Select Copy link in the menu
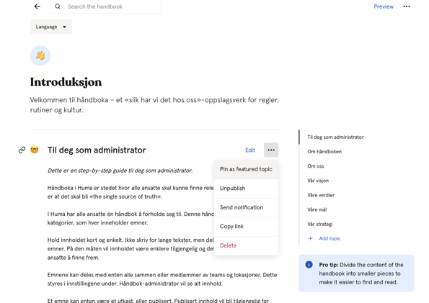 pos(246,227)
